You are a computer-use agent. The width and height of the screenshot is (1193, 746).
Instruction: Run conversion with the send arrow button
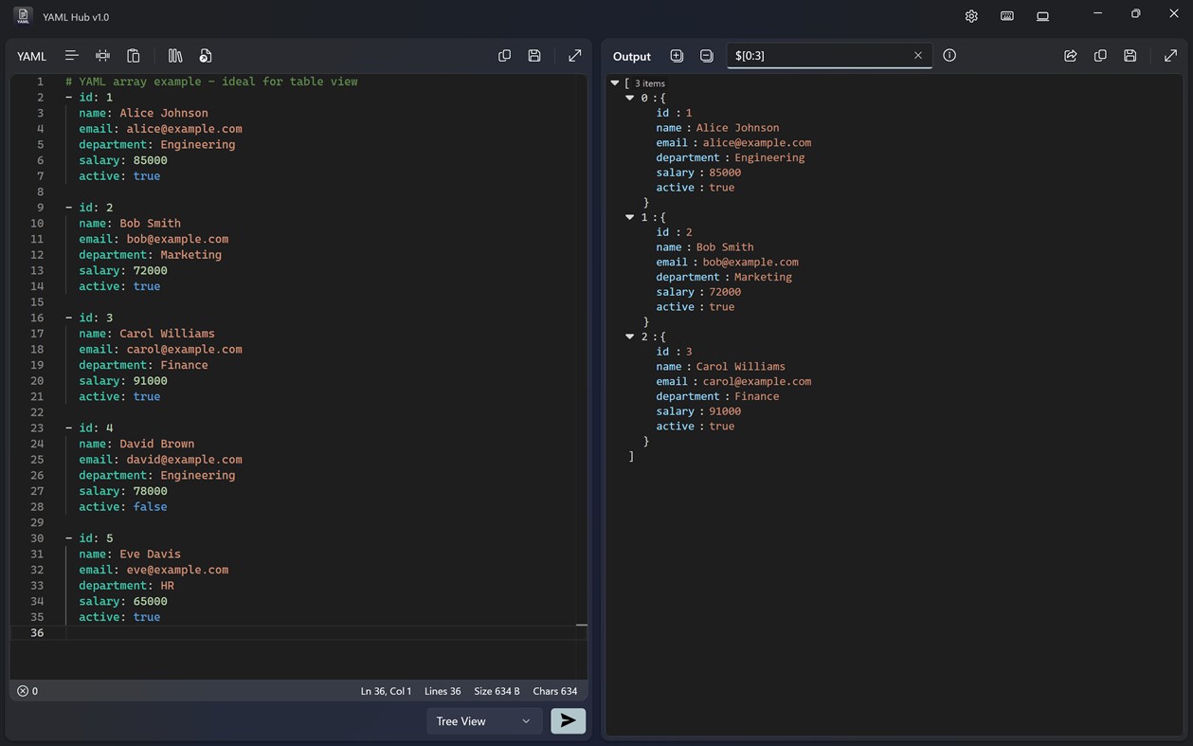pyautogui.click(x=569, y=720)
